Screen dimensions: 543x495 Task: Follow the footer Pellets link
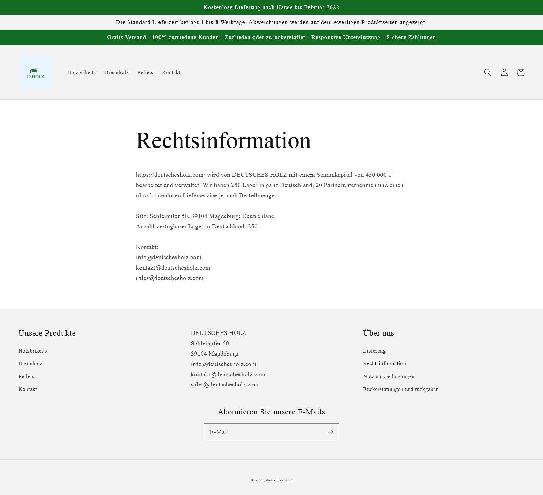[26, 376]
